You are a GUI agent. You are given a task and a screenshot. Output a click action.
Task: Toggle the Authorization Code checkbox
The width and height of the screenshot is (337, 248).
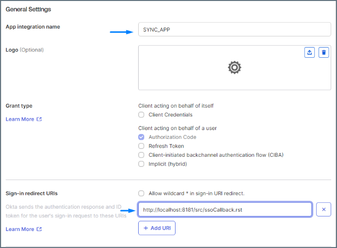(141, 137)
